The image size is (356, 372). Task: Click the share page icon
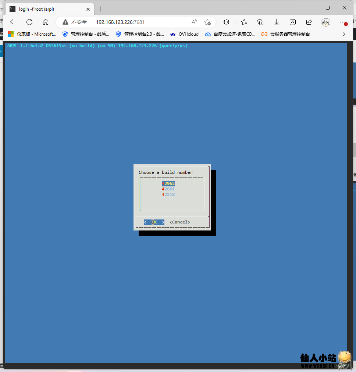309,22
